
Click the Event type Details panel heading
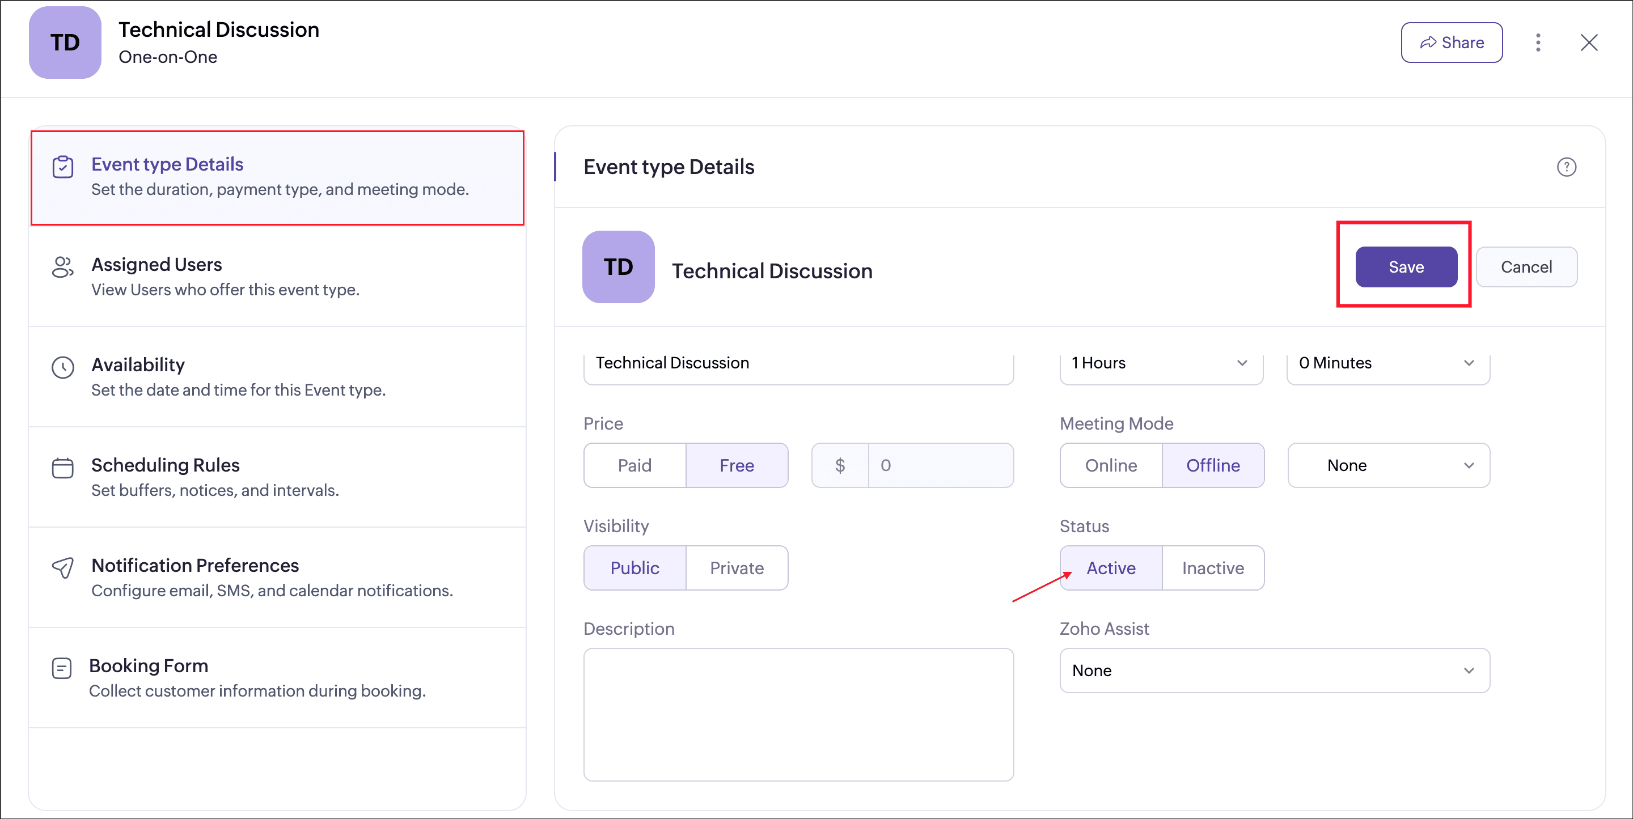pyautogui.click(x=668, y=167)
